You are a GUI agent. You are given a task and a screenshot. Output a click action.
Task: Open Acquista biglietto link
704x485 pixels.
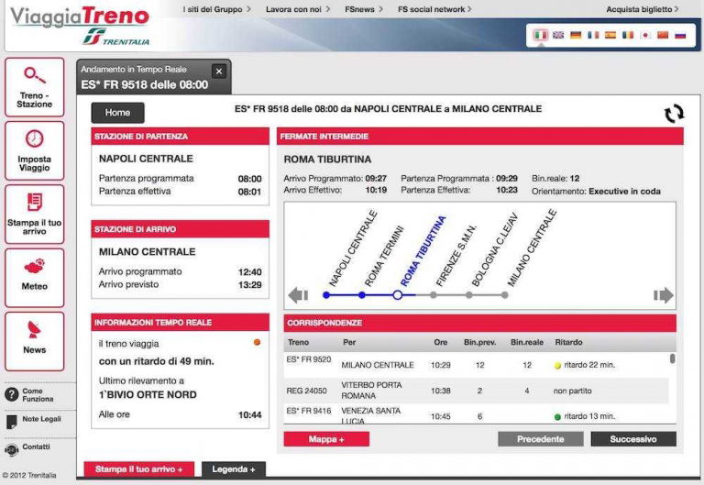click(x=643, y=9)
